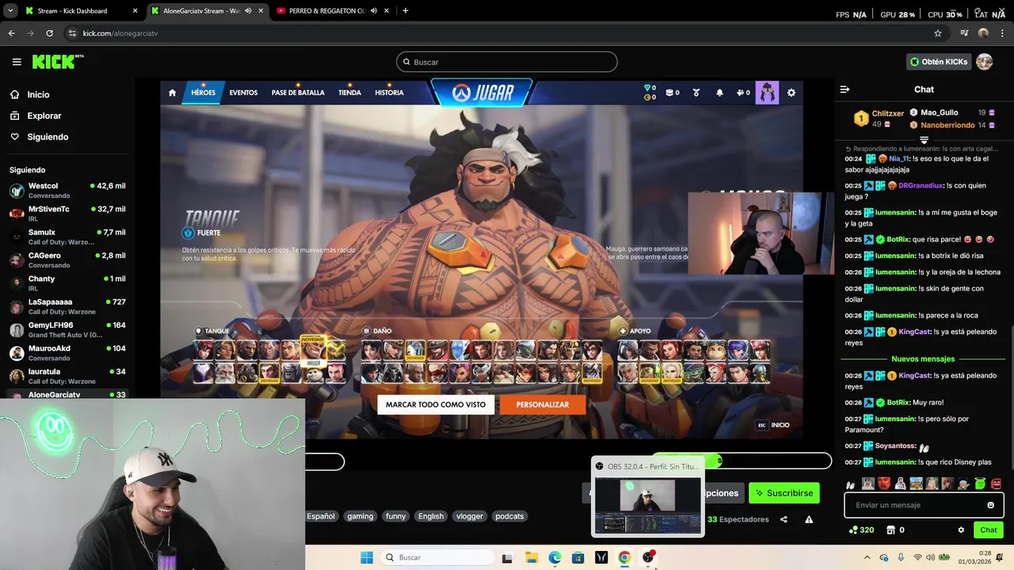1014x570 pixels.
Task: Open LaSapaaaaa channel in sidebar
Action: point(67,306)
